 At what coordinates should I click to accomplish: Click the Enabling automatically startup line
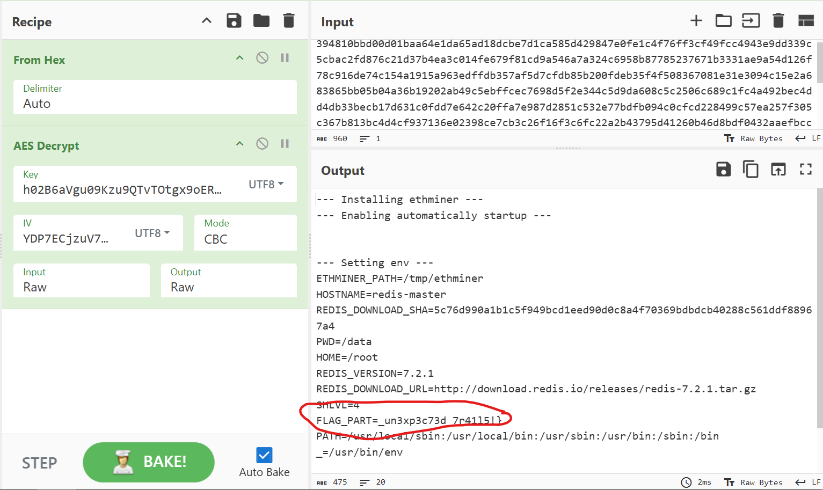click(434, 215)
